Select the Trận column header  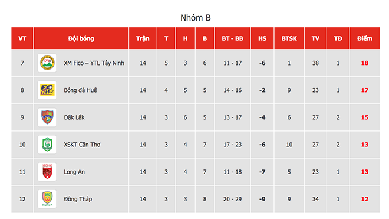pos(143,38)
